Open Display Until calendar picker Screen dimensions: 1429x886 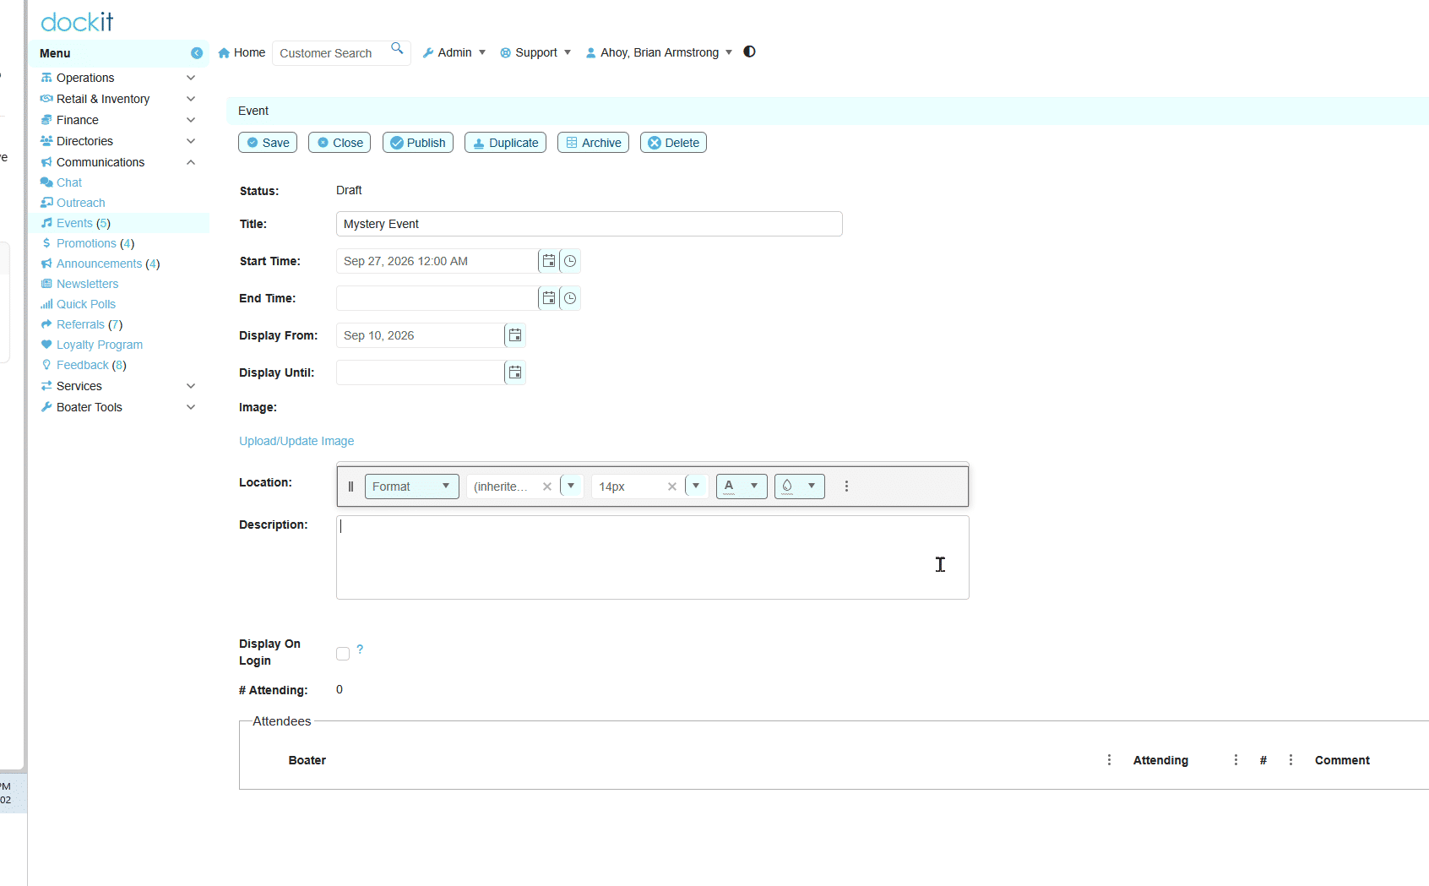(x=515, y=372)
